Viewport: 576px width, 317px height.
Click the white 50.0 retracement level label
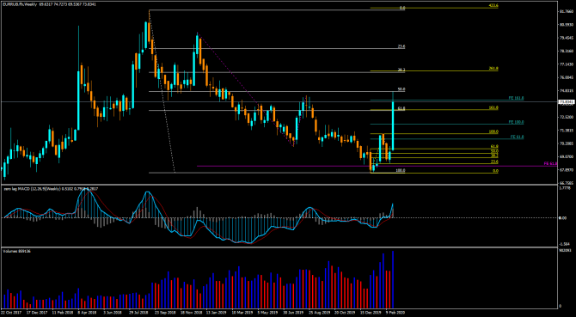[401, 89]
